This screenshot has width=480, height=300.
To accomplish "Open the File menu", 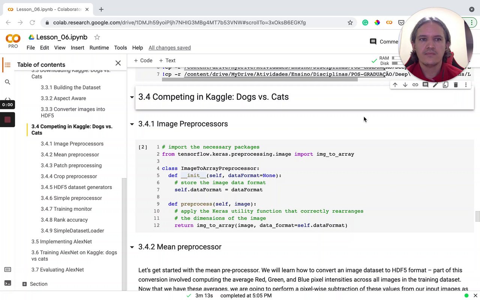I will click(31, 48).
